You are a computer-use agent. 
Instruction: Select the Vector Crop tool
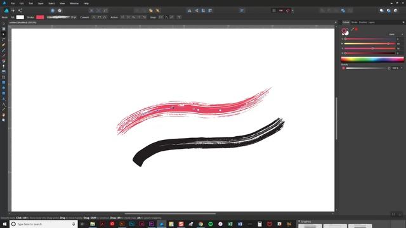(3, 77)
